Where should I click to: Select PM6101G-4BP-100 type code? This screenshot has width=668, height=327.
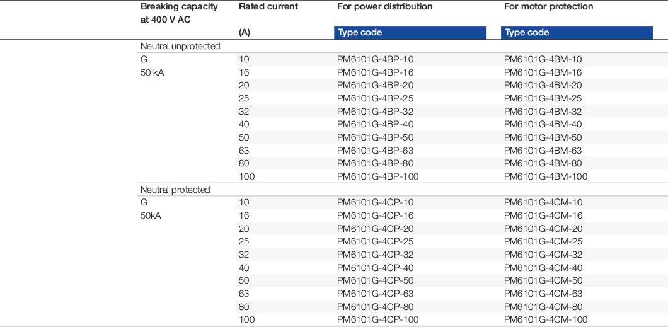(x=377, y=176)
